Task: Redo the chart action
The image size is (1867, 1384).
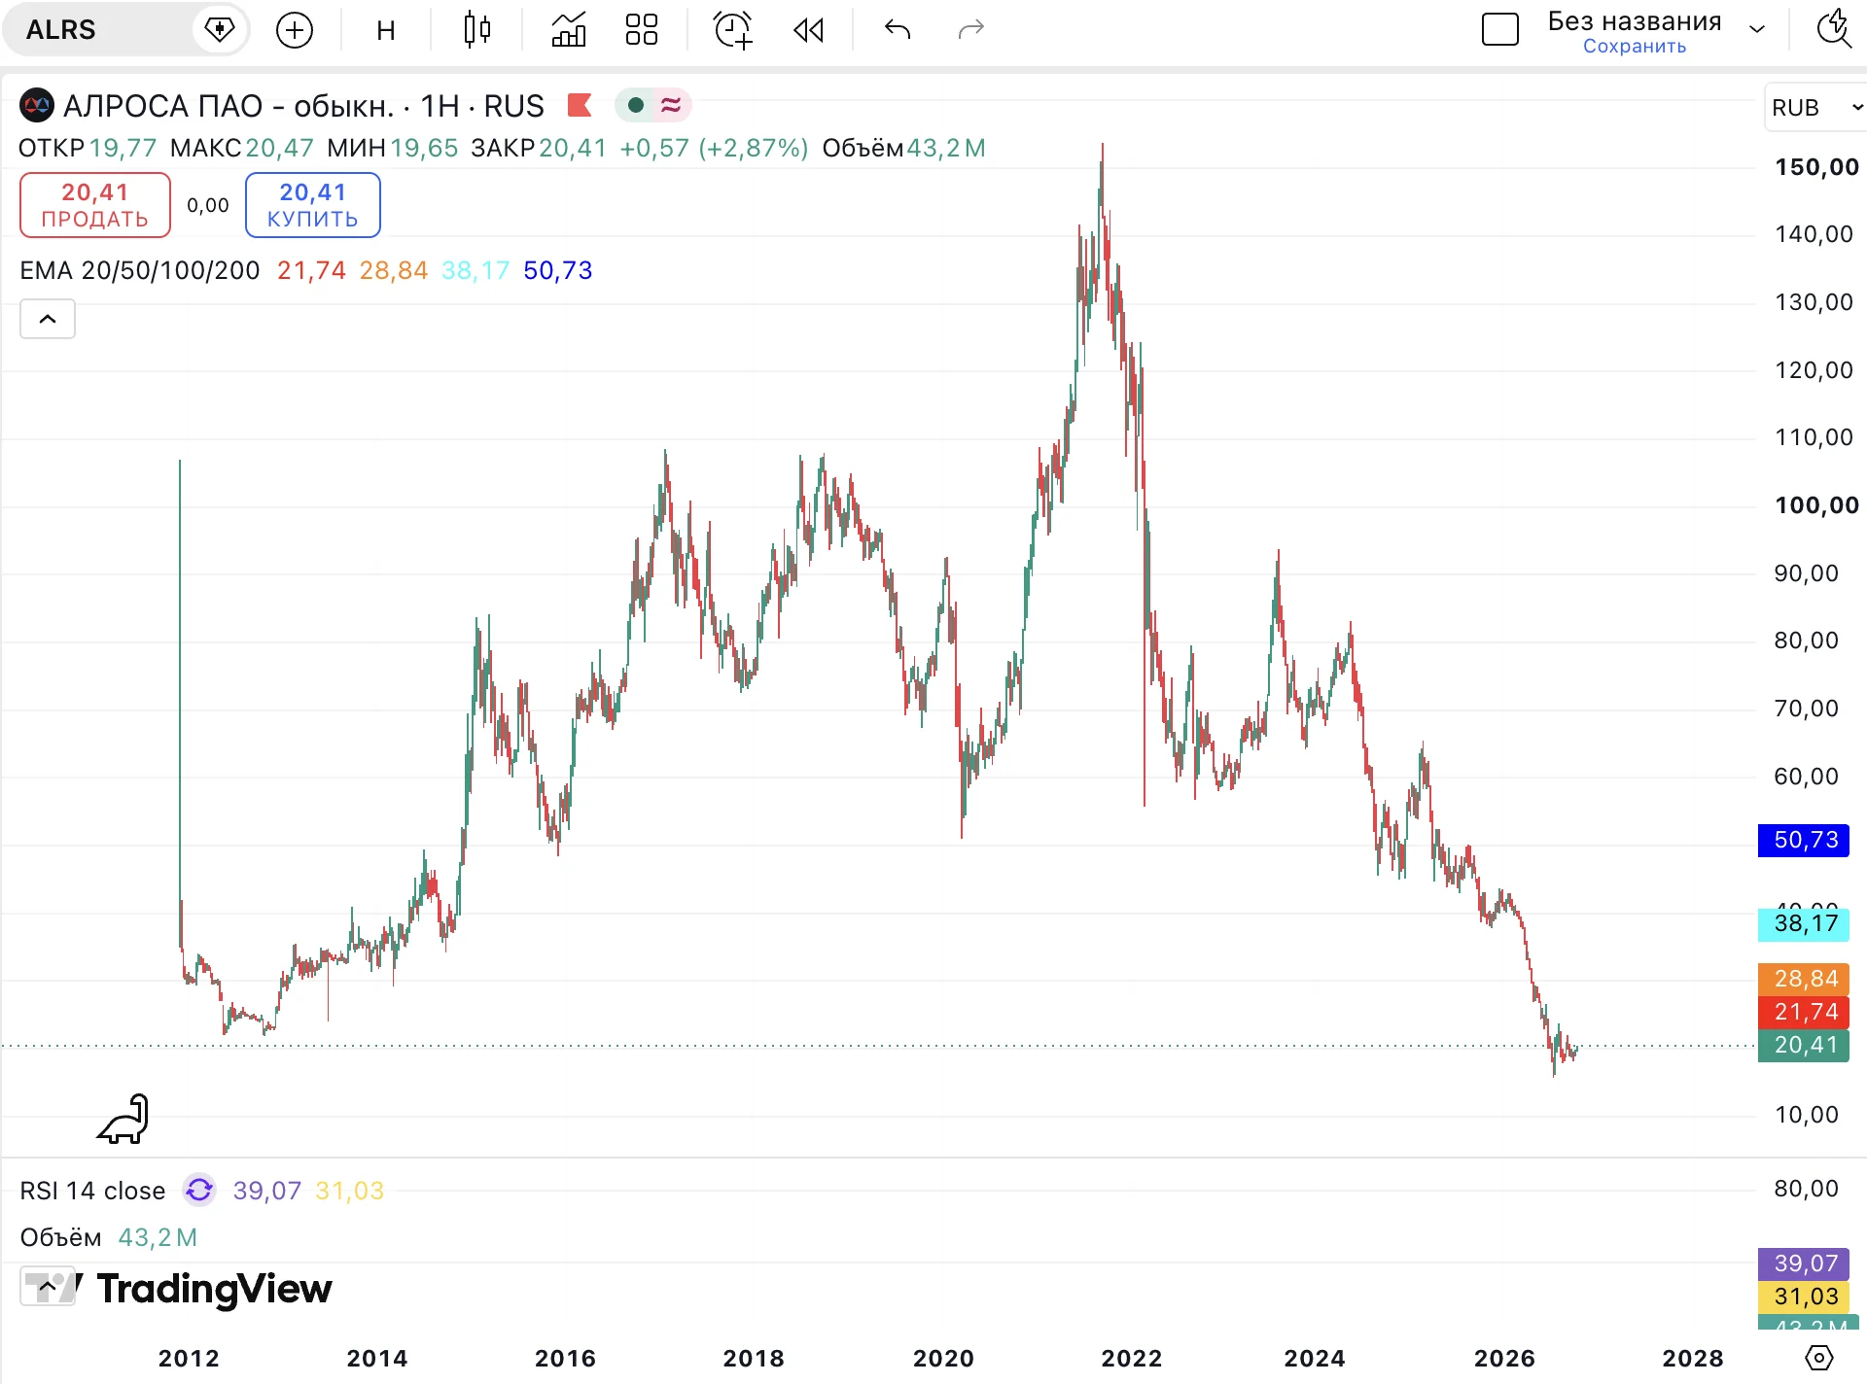Action: point(971,30)
